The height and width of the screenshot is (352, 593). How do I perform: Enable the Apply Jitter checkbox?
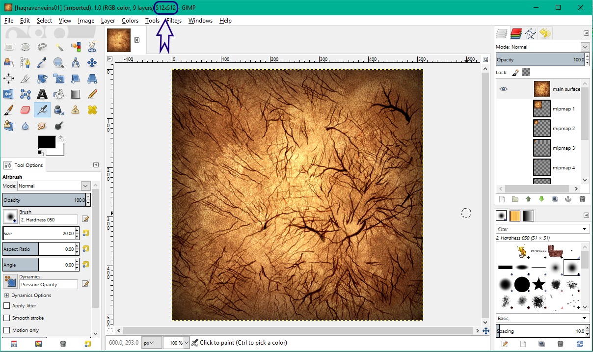point(7,306)
